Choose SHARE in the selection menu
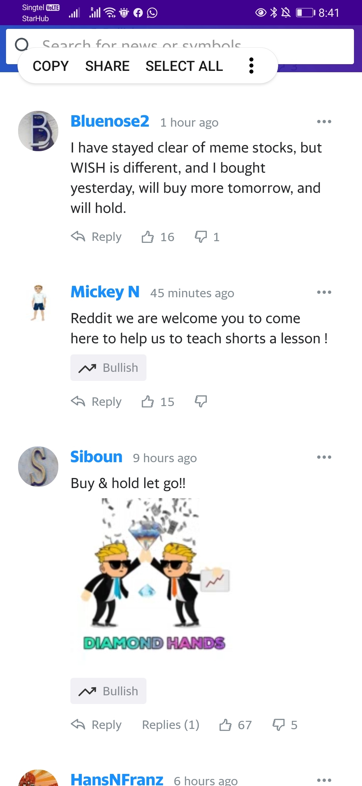The height and width of the screenshot is (786, 362). (107, 66)
